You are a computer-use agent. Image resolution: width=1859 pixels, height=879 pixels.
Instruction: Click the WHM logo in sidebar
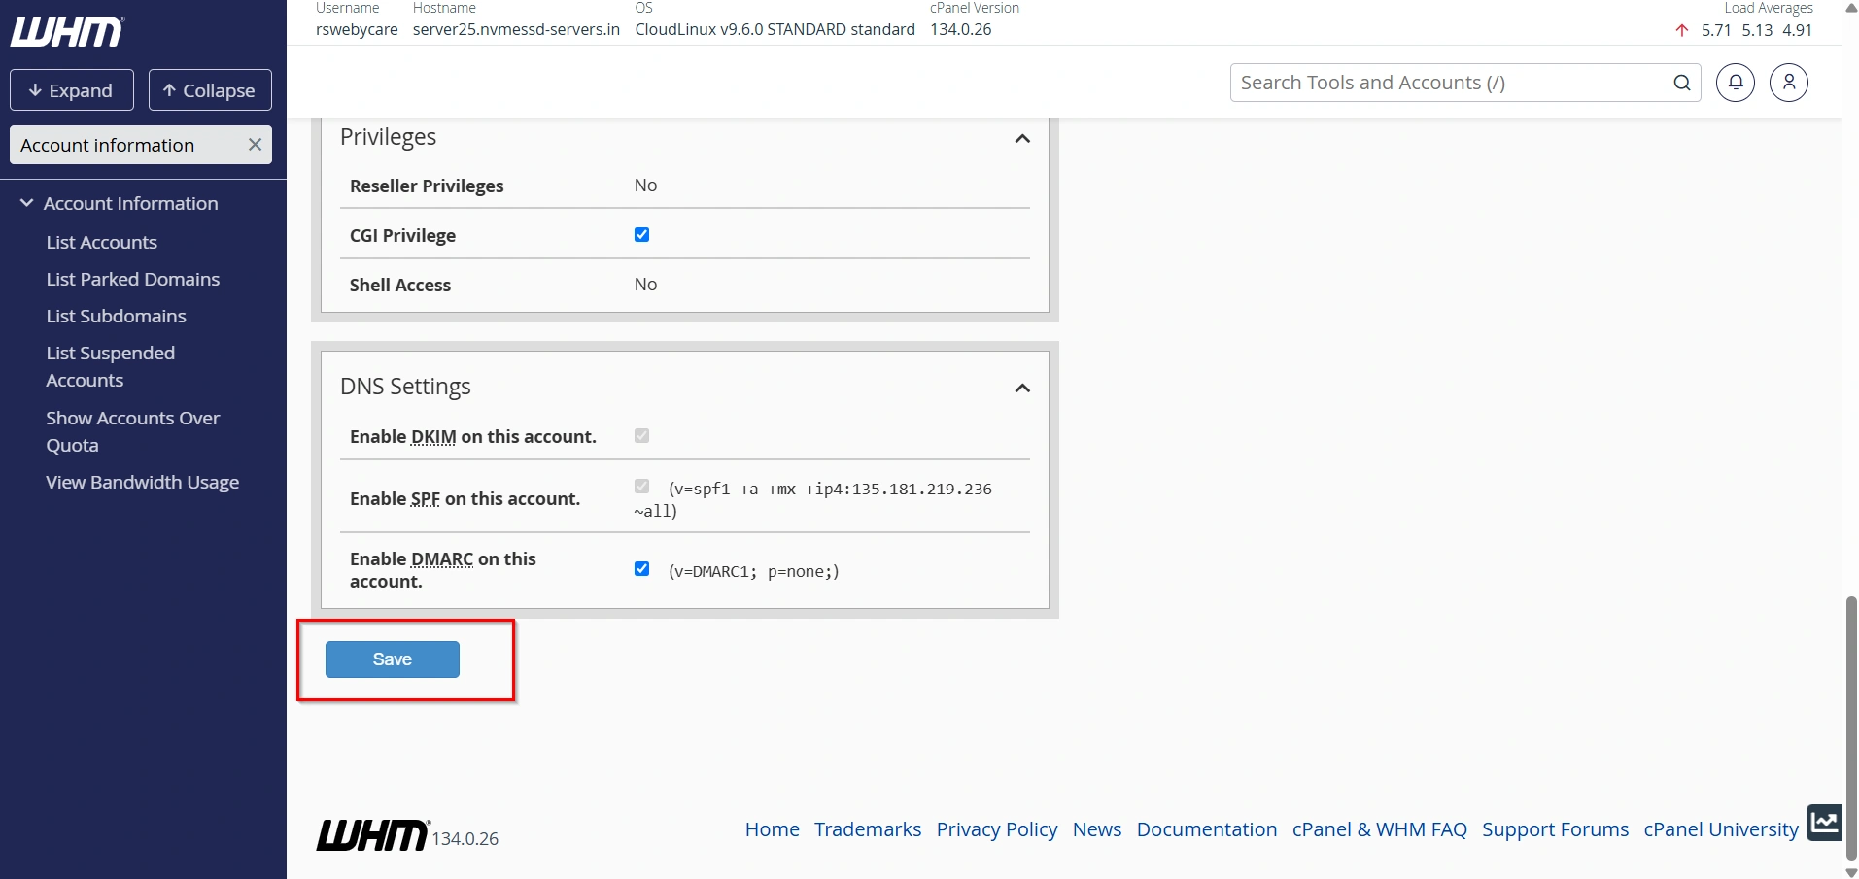point(67,32)
